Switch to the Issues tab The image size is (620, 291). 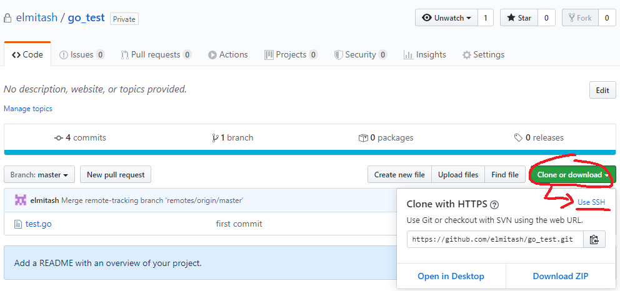click(82, 54)
